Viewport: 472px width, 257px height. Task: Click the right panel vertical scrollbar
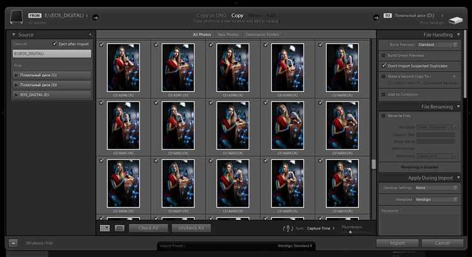coord(465,63)
